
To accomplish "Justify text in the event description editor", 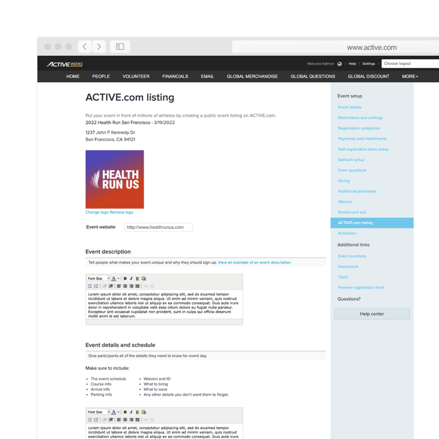I will [138, 286].
